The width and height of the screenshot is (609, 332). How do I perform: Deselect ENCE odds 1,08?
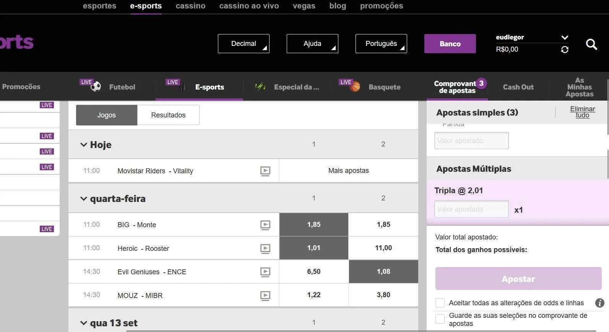pyautogui.click(x=383, y=272)
